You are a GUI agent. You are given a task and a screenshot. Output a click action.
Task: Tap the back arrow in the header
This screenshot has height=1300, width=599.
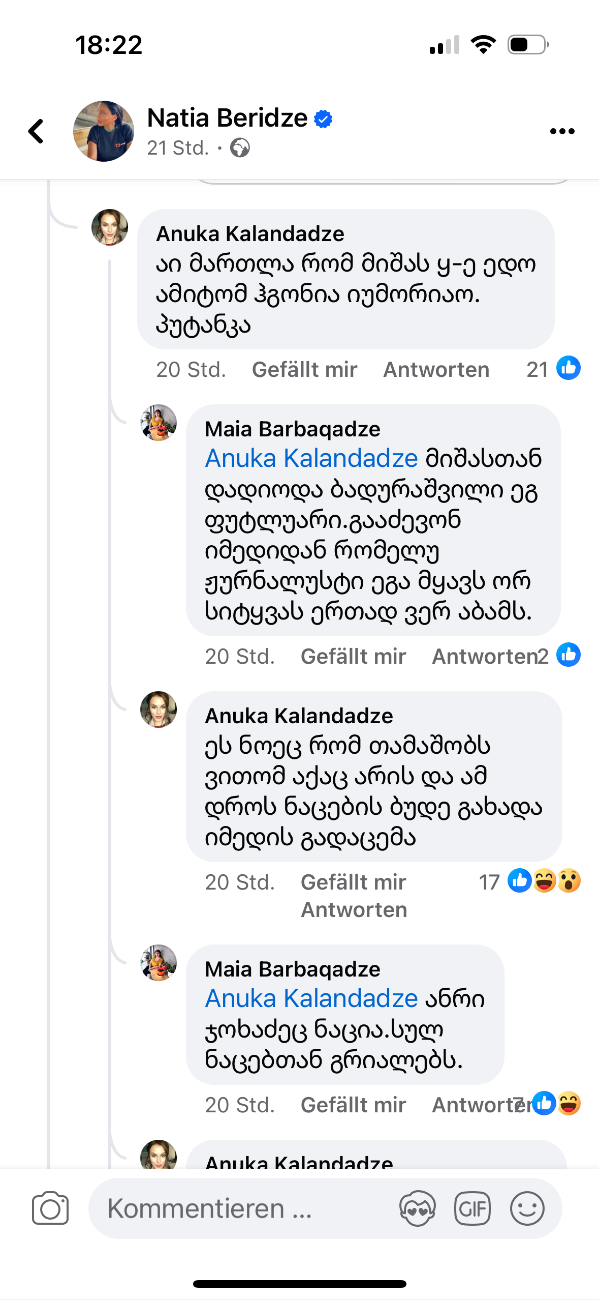pyautogui.click(x=36, y=131)
